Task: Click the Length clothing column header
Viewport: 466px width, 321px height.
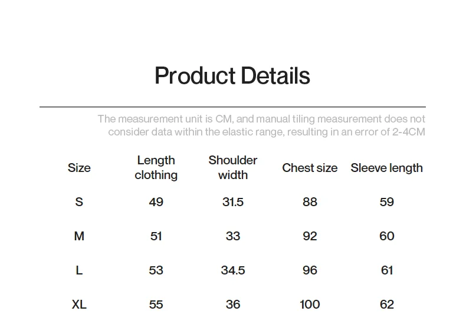Action: coord(156,168)
